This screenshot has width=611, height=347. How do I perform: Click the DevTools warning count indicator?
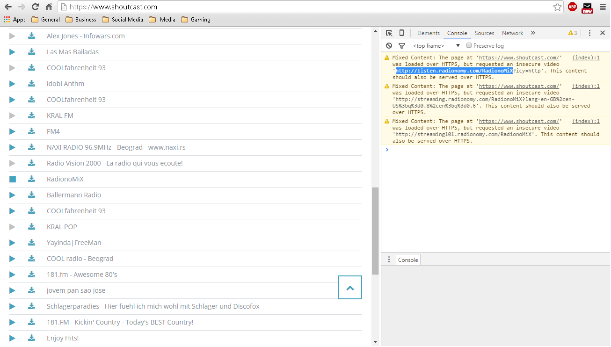[573, 33]
